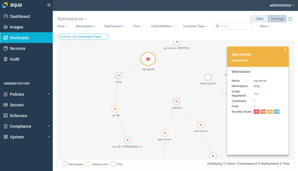298x171 pixels.
Task: Open the Services section
Action: coord(18,48)
